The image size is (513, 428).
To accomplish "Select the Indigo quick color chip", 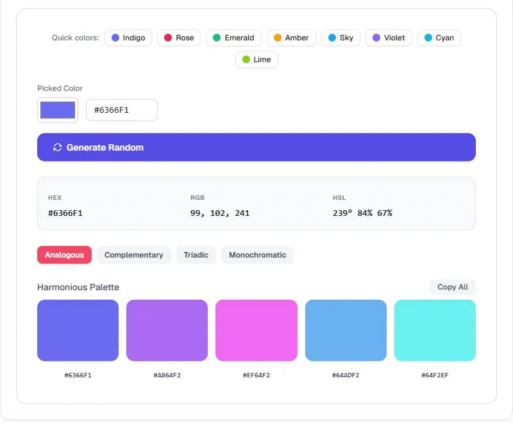I will pyautogui.click(x=128, y=38).
